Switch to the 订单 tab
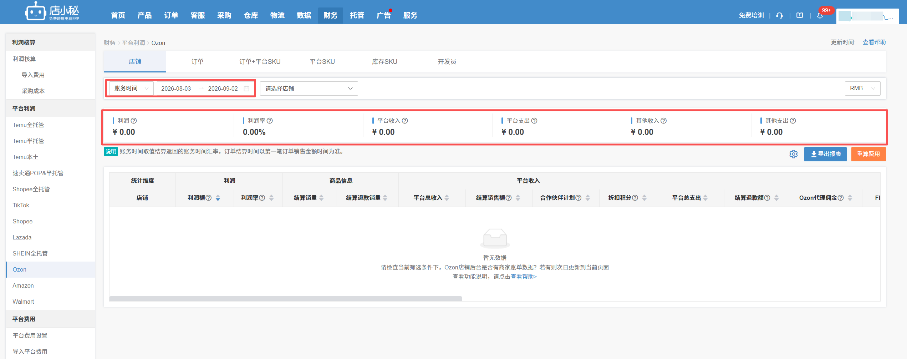The image size is (907, 359). point(197,61)
